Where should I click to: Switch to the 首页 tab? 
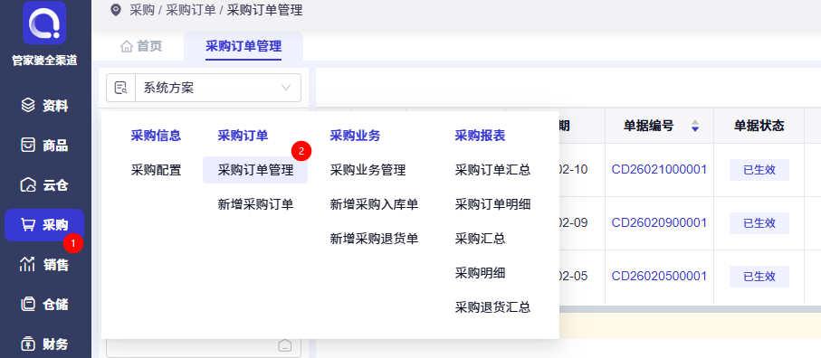pyautogui.click(x=141, y=46)
